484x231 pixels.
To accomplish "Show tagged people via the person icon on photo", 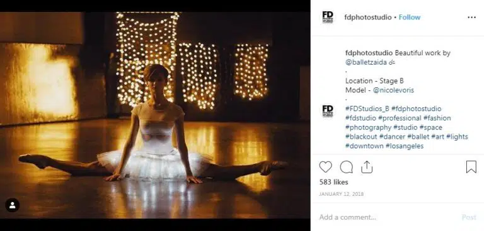I will coord(13,205).
